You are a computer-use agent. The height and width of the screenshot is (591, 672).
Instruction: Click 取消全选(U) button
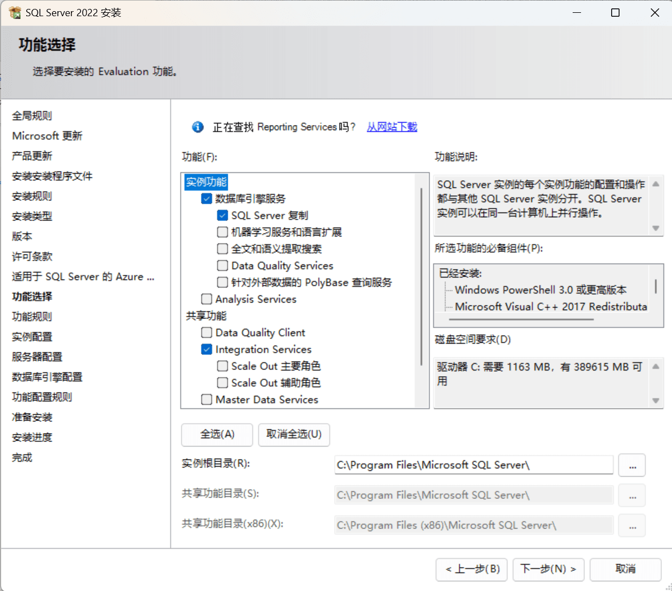pyautogui.click(x=294, y=435)
